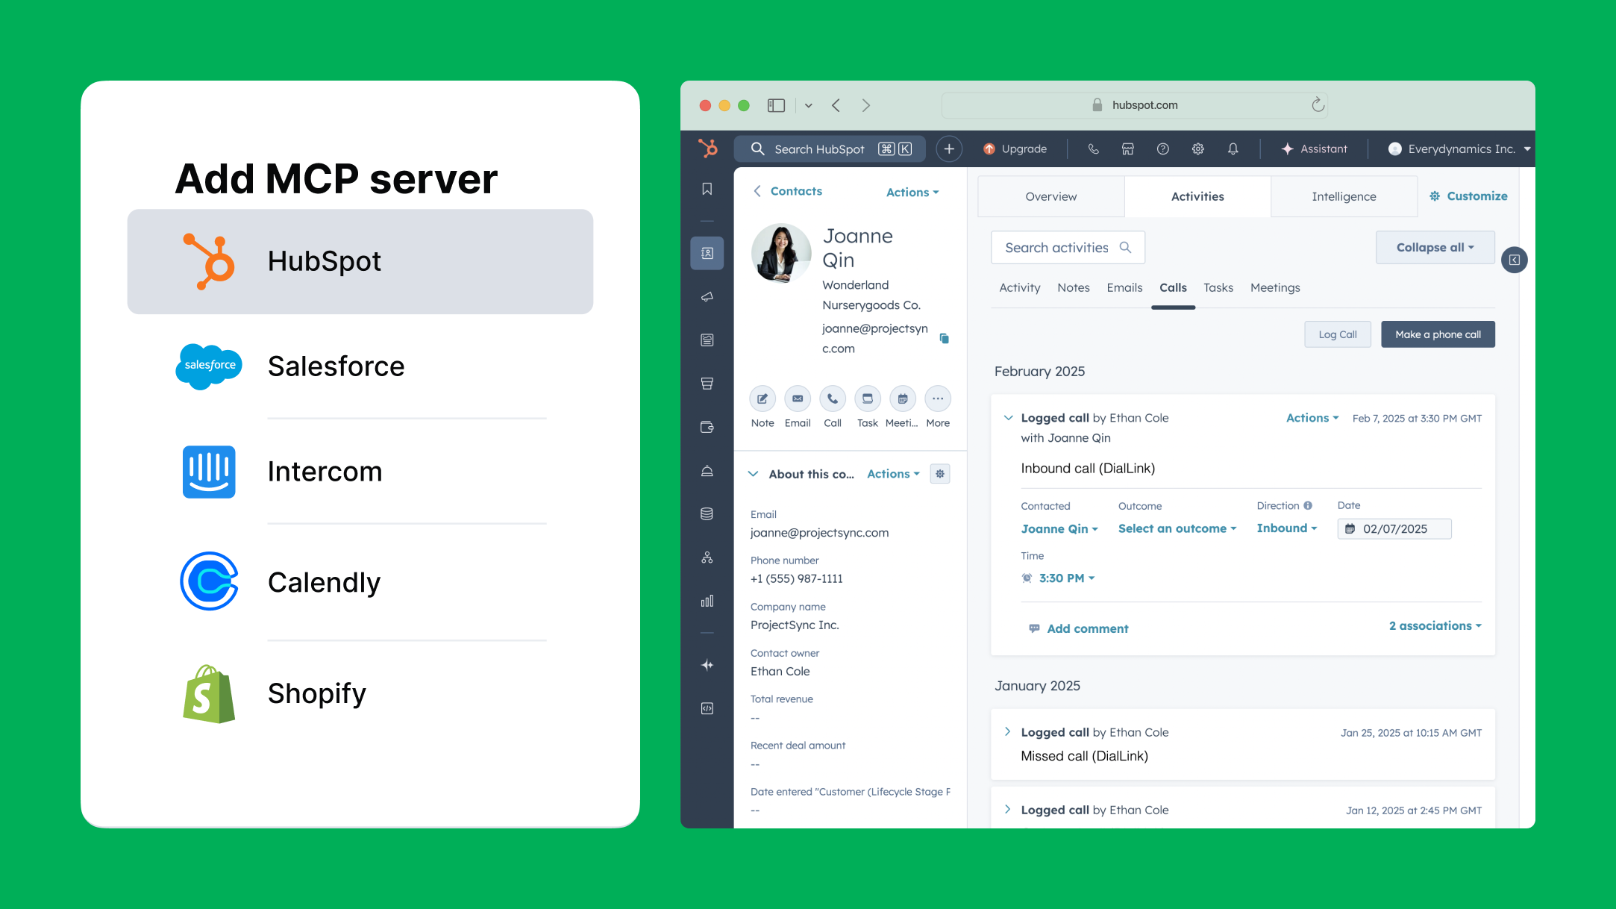This screenshot has width=1616, height=909.
Task: Collapse the February 7 logged call entry
Action: 1008,417
